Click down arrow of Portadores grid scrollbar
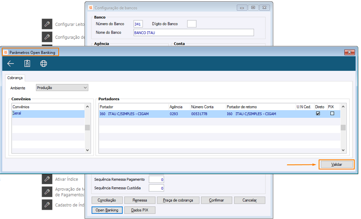361x219 pixels. point(343,150)
